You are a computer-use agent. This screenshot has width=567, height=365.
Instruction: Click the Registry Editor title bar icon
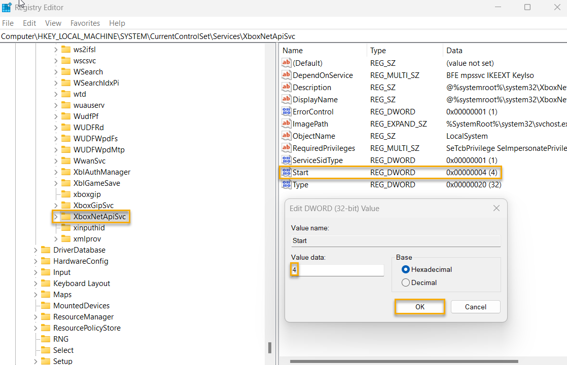[7, 7]
